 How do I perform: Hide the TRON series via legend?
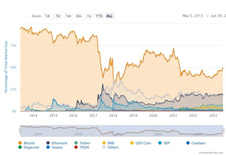point(76,147)
